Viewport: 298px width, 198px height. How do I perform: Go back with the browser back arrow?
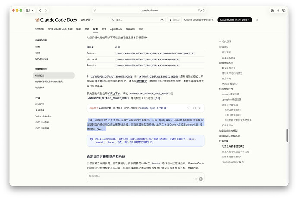(40, 10)
